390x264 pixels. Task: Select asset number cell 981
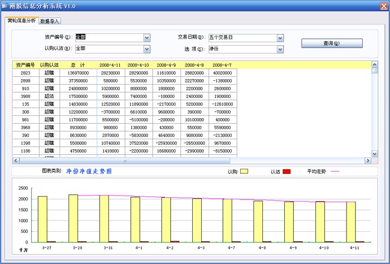coord(26,120)
